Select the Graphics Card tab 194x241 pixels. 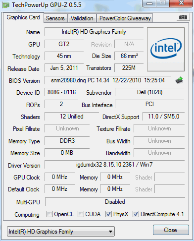click(23, 17)
